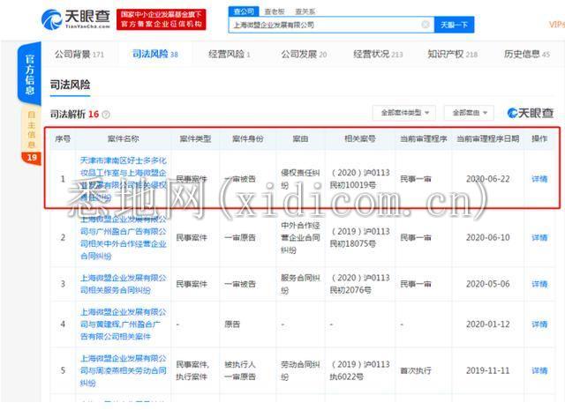The image size is (565, 410).
Task: Click the 相关案号 column header
Action: 360,138
